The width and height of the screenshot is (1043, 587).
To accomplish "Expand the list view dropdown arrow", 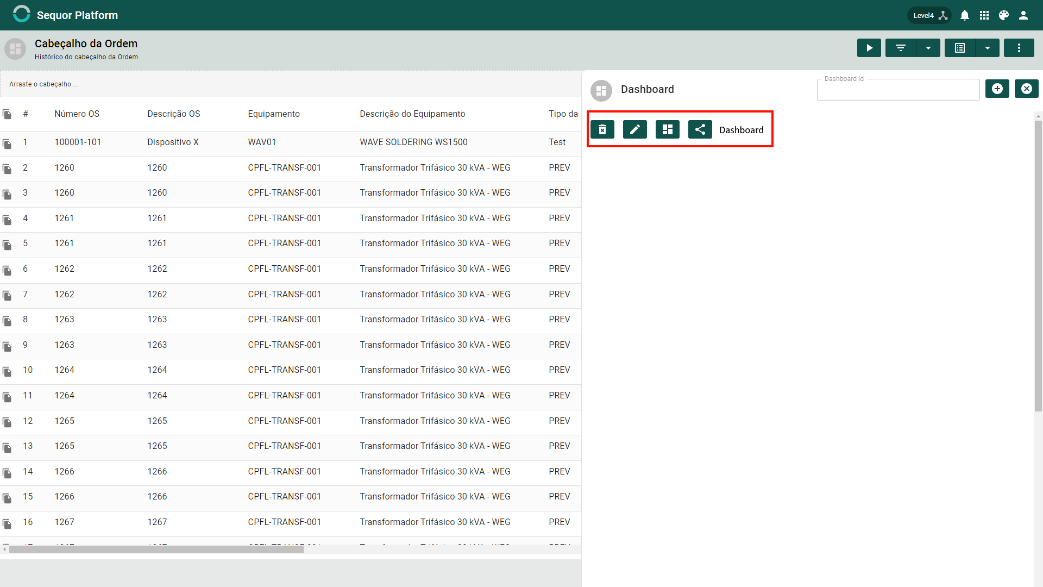I will [988, 48].
